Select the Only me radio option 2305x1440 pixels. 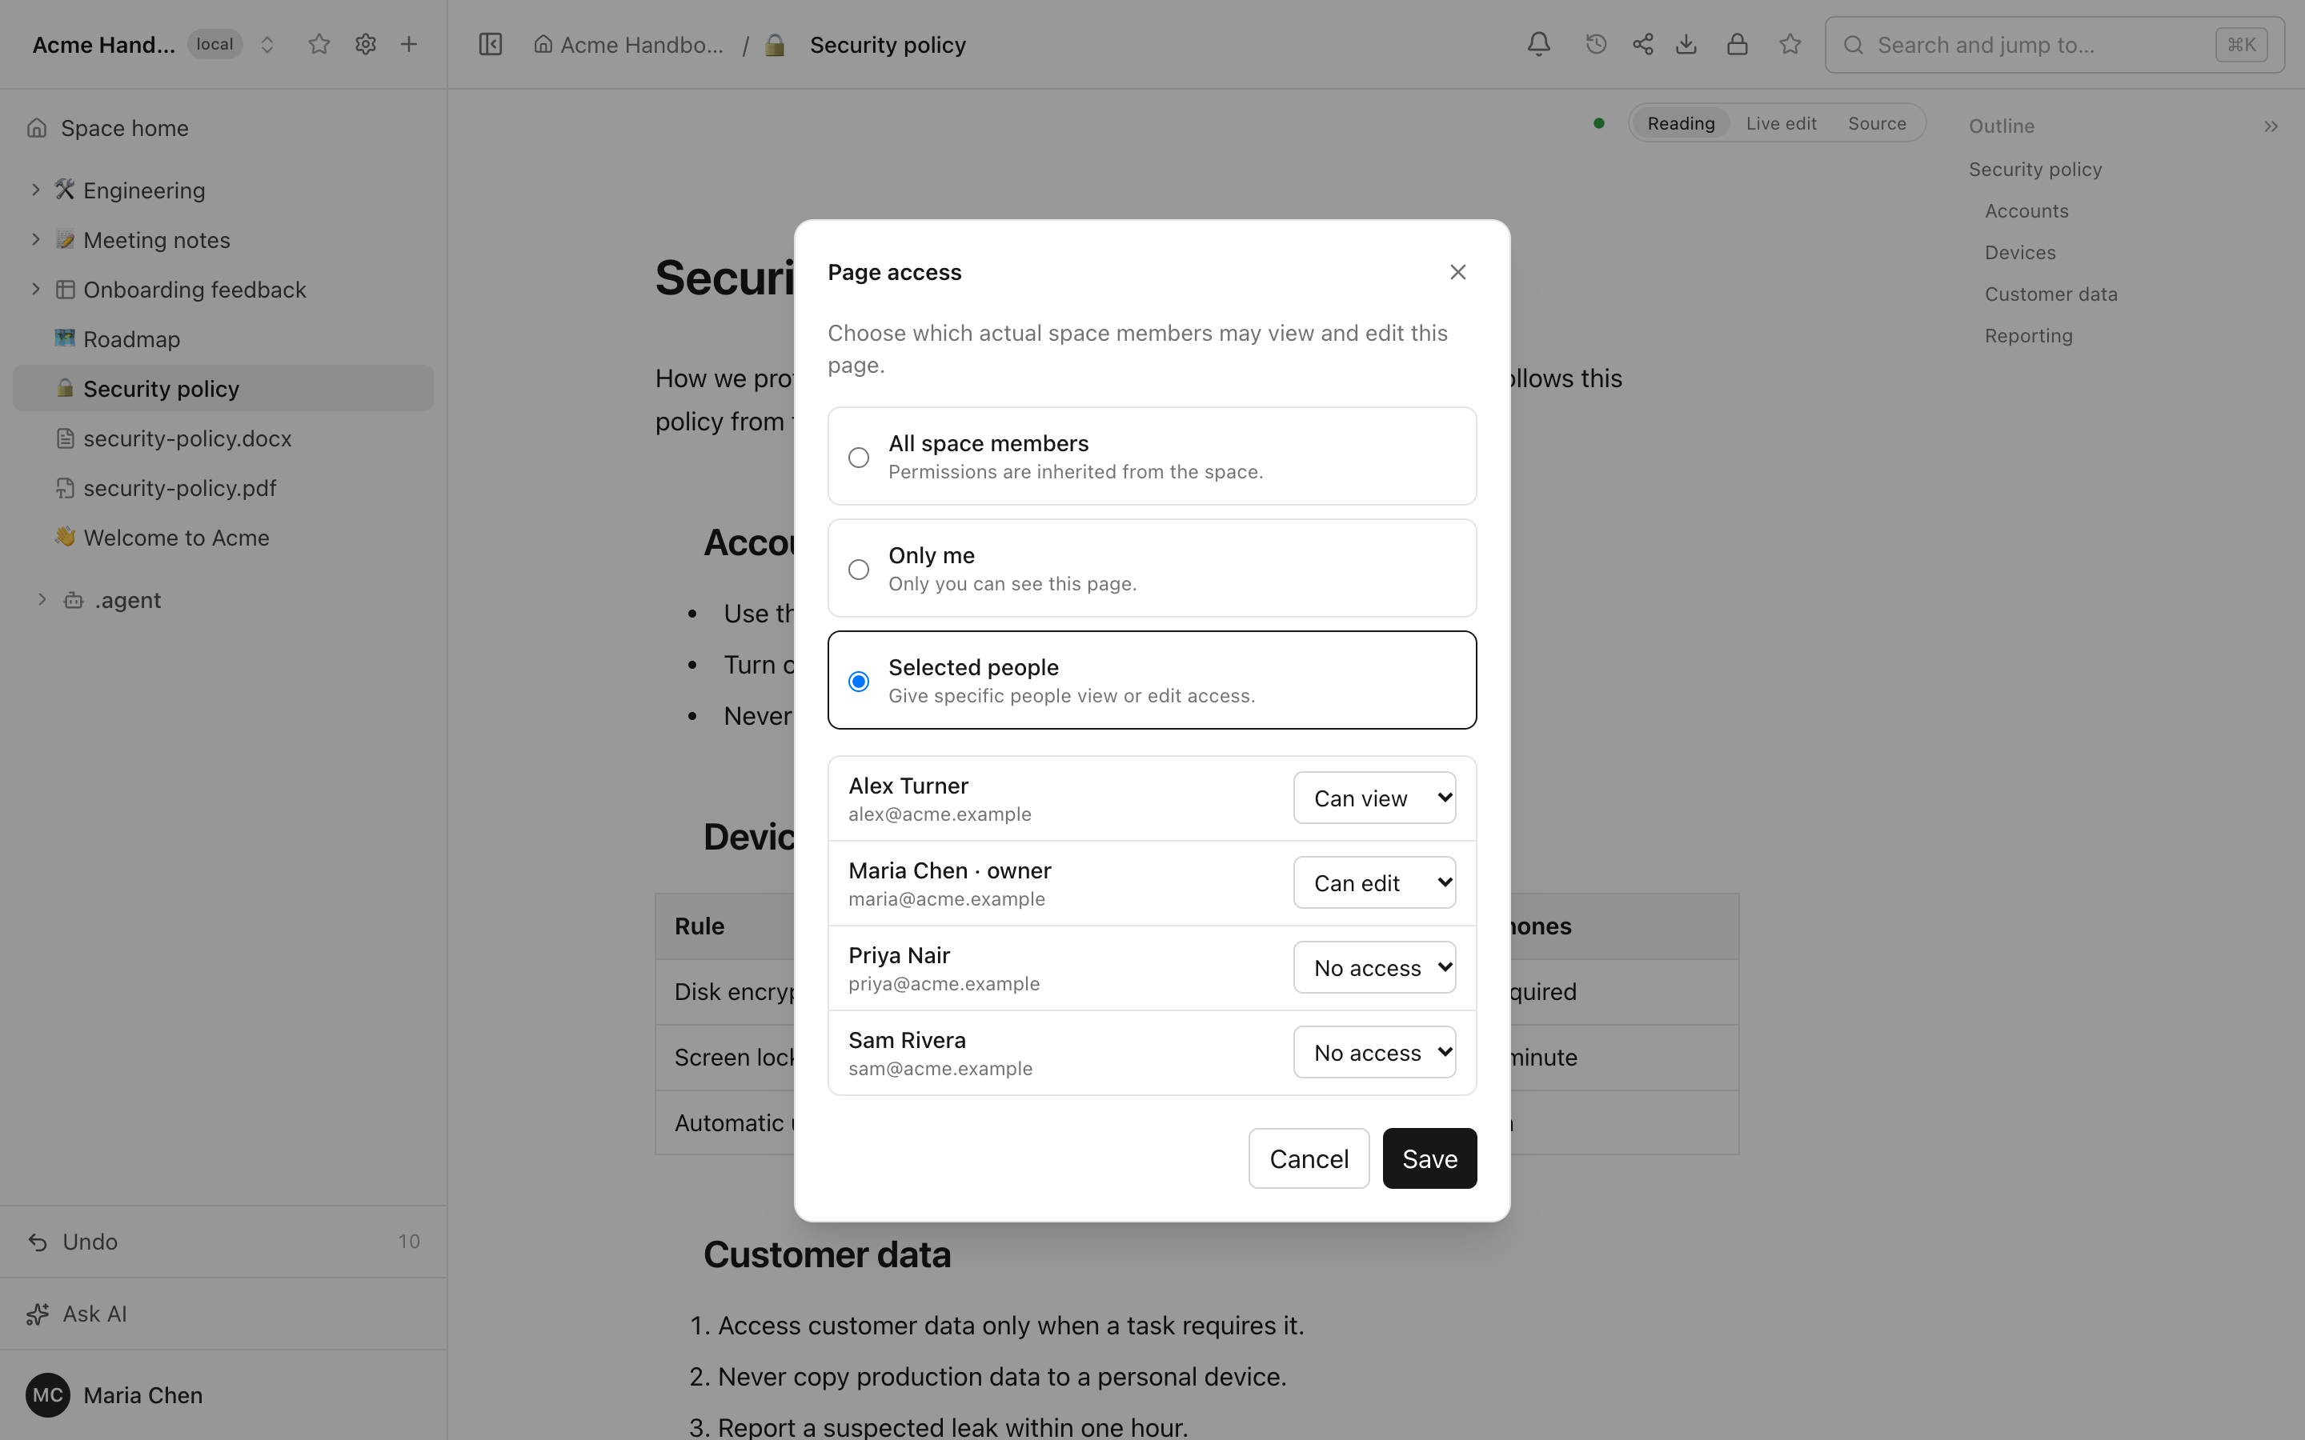point(858,570)
